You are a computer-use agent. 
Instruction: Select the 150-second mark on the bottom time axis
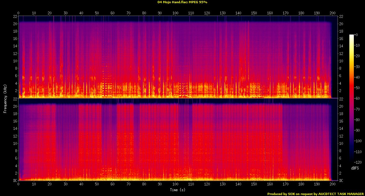pos(254,184)
